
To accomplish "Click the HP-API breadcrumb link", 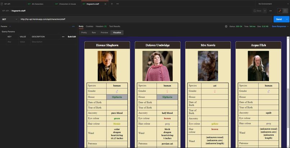I will pos(5,11).
